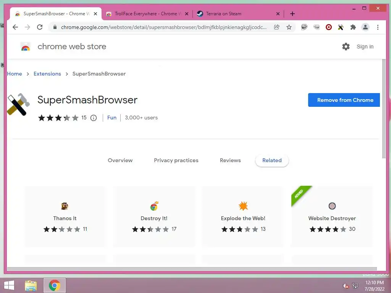Open Web Store settings gear

click(x=346, y=47)
